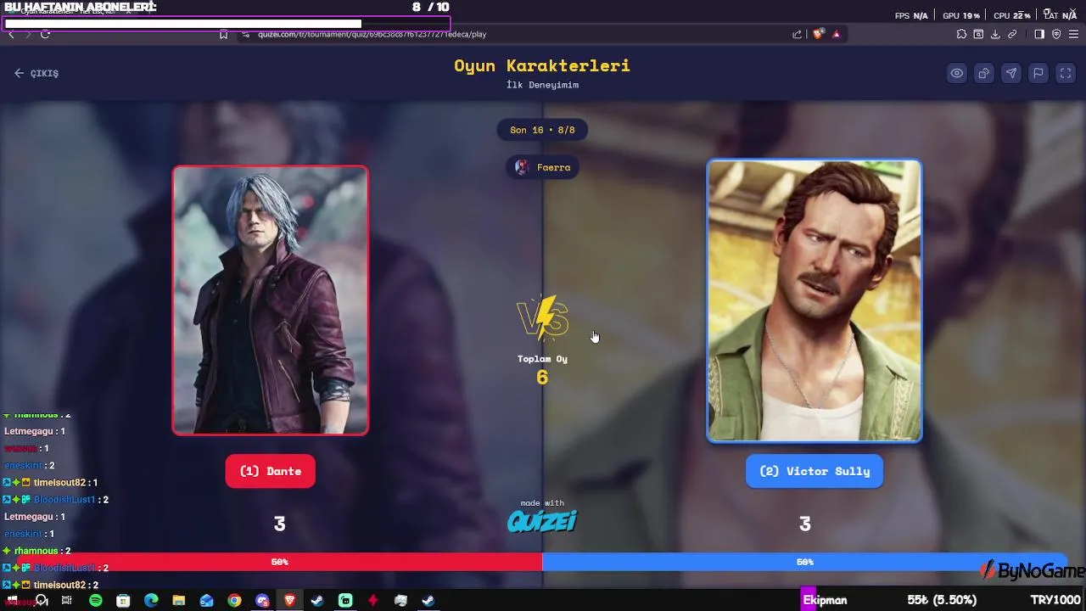Open browser extensions puzzle icon
The image size is (1086, 611).
click(961, 34)
